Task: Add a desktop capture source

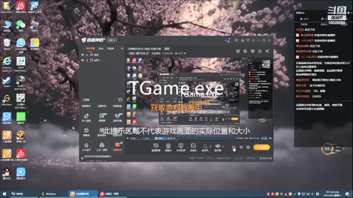Action: tap(156, 147)
